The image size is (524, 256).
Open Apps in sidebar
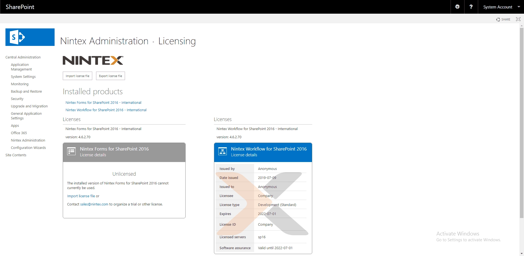point(15,125)
